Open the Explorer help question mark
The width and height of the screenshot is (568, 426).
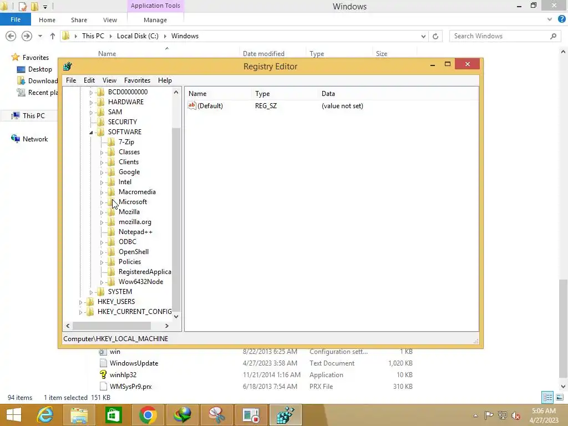(561, 19)
